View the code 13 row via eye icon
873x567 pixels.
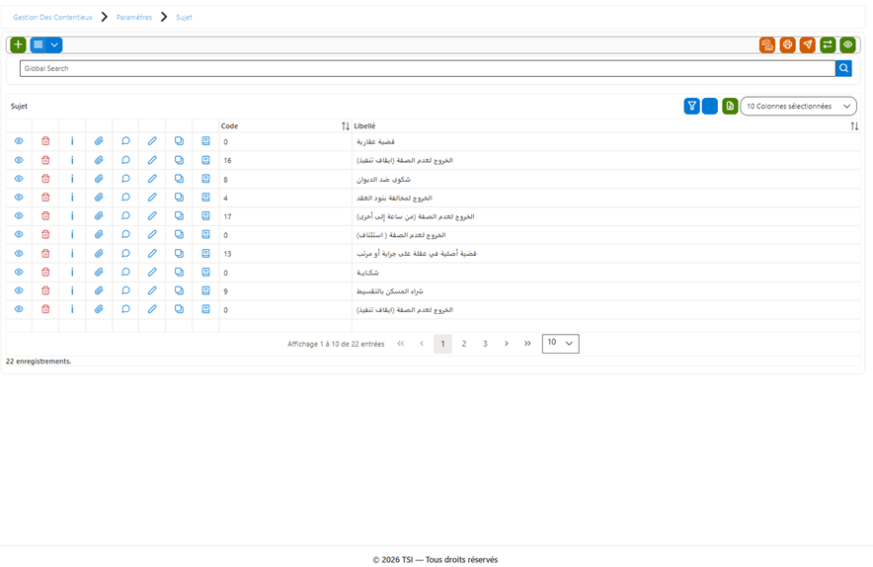(19, 254)
